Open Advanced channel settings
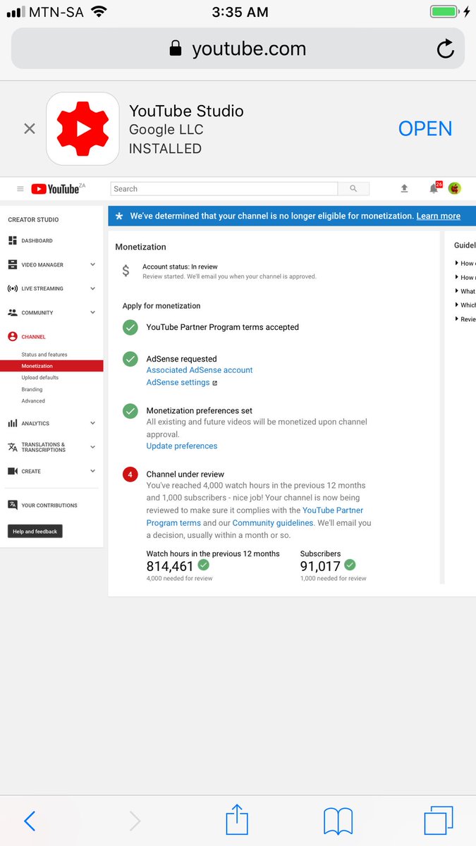The image size is (476, 846). tap(33, 401)
